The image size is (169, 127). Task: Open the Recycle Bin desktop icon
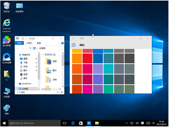[x=7, y=8]
